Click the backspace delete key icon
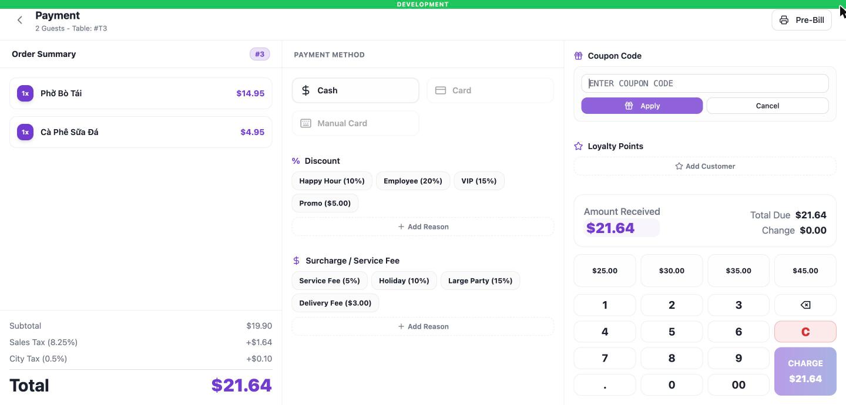 [x=805, y=305]
